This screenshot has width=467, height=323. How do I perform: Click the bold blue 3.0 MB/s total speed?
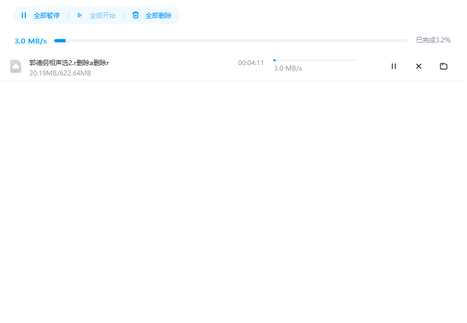tap(30, 41)
